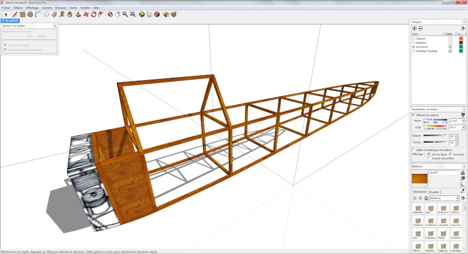Collapse the Paramètres d'ombre panel
The width and height of the screenshot is (468, 254).
tap(464, 109)
